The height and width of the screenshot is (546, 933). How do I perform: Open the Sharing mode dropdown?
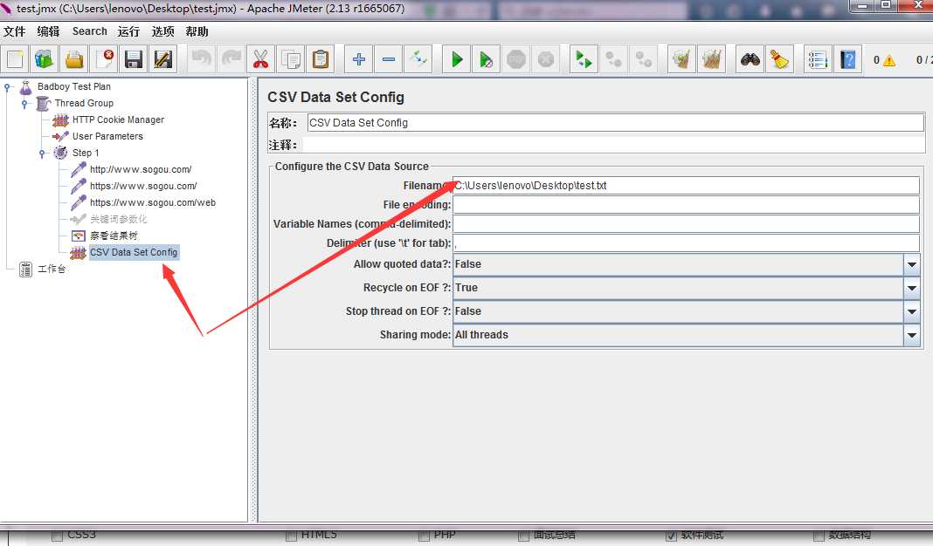(x=911, y=335)
